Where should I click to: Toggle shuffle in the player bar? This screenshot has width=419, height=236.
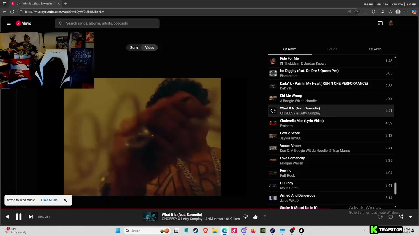(x=401, y=217)
